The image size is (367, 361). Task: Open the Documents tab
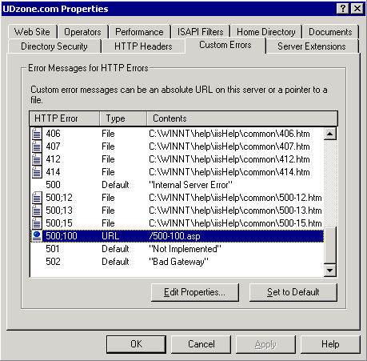(x=330, y=32)
